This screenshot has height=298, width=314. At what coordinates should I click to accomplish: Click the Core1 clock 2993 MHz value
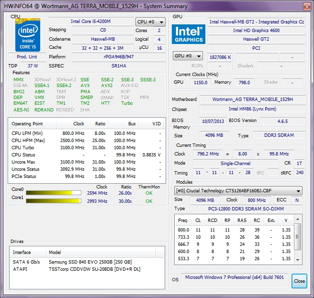[x=97, y=201]
